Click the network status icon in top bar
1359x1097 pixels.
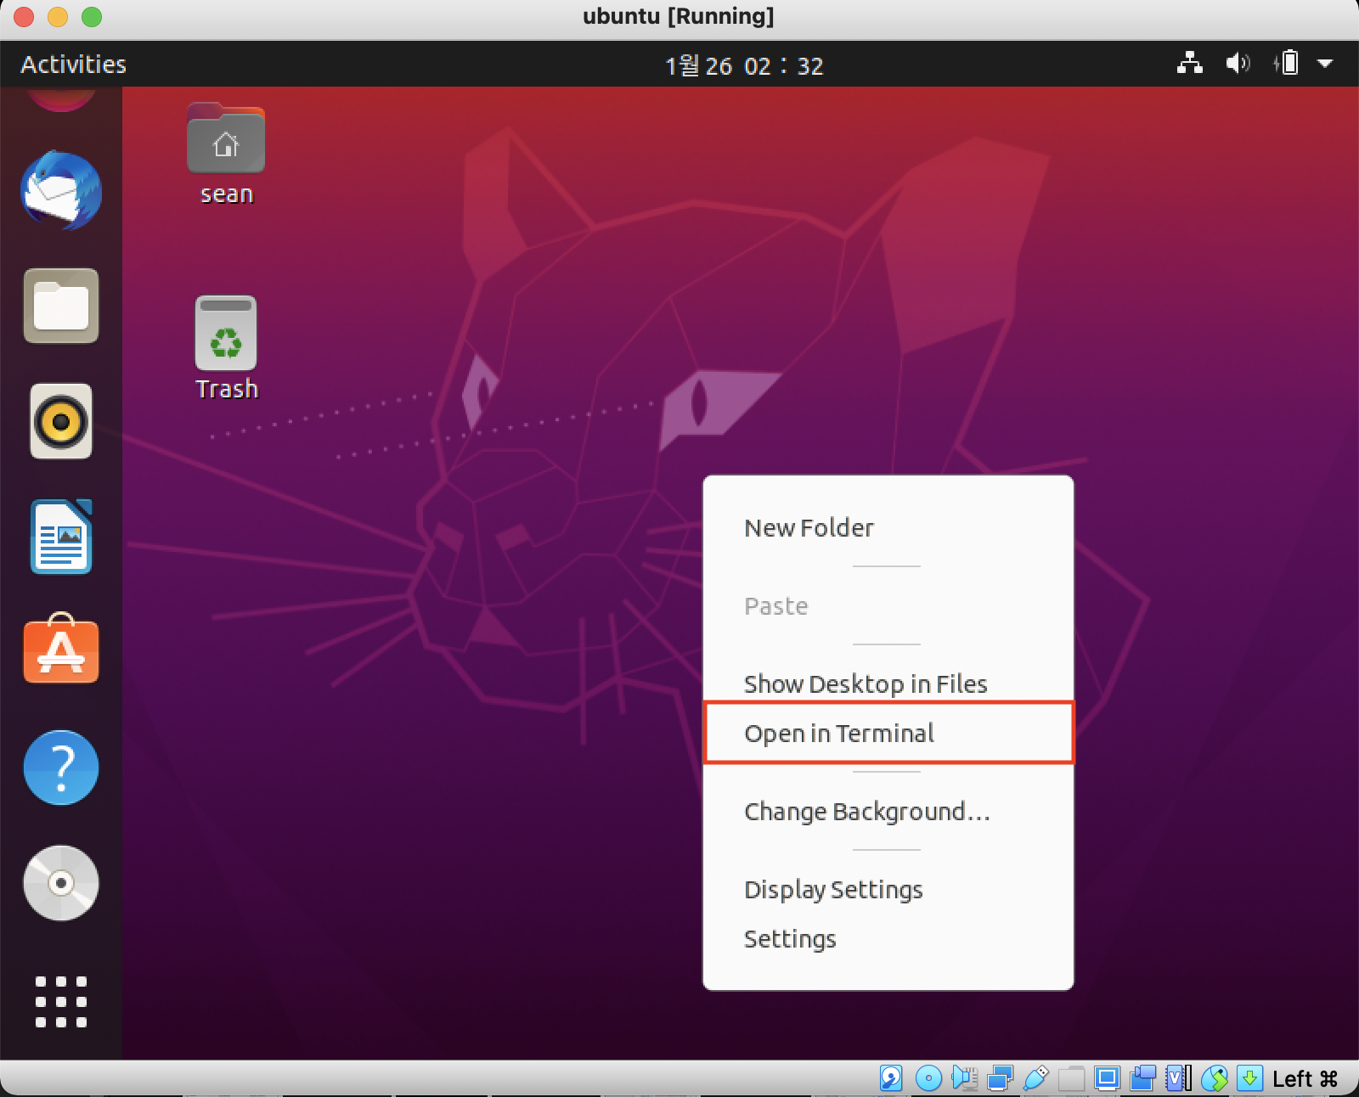(1190, 64)
